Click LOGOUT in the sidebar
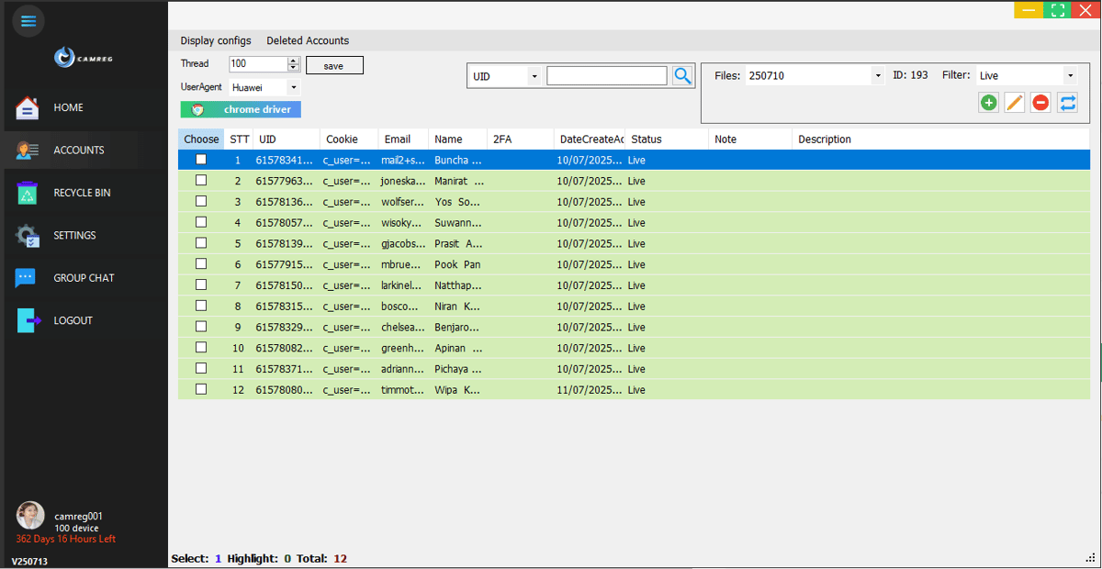Image resolution: width=1102 pixels, height=569 pixels. 73,320
